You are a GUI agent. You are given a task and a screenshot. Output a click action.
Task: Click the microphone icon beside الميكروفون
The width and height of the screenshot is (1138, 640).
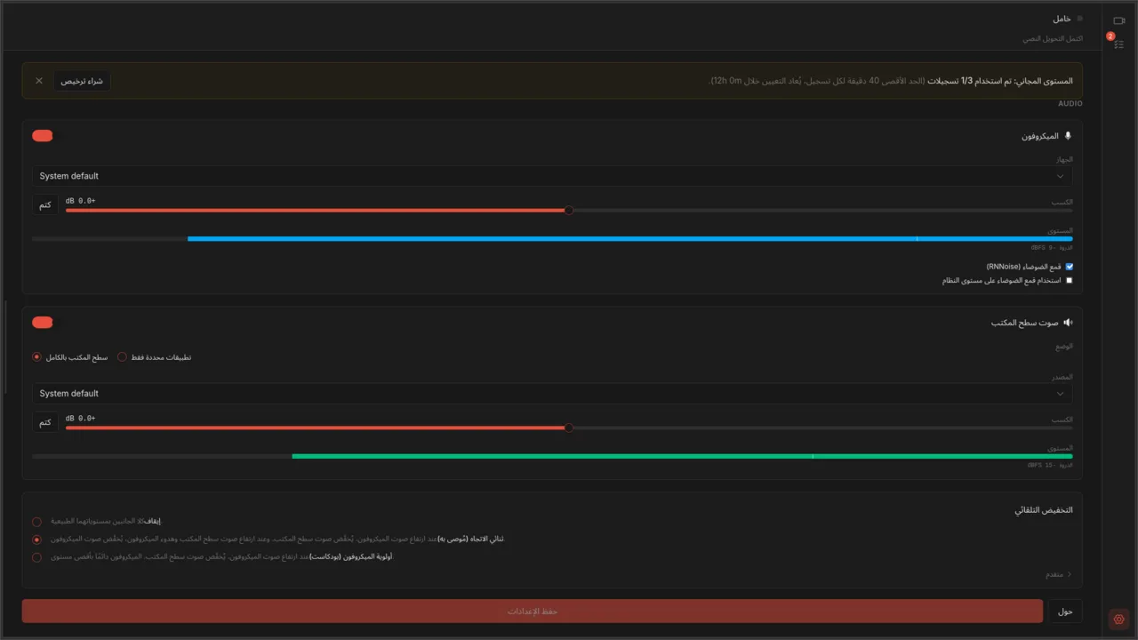[1068, 136]
